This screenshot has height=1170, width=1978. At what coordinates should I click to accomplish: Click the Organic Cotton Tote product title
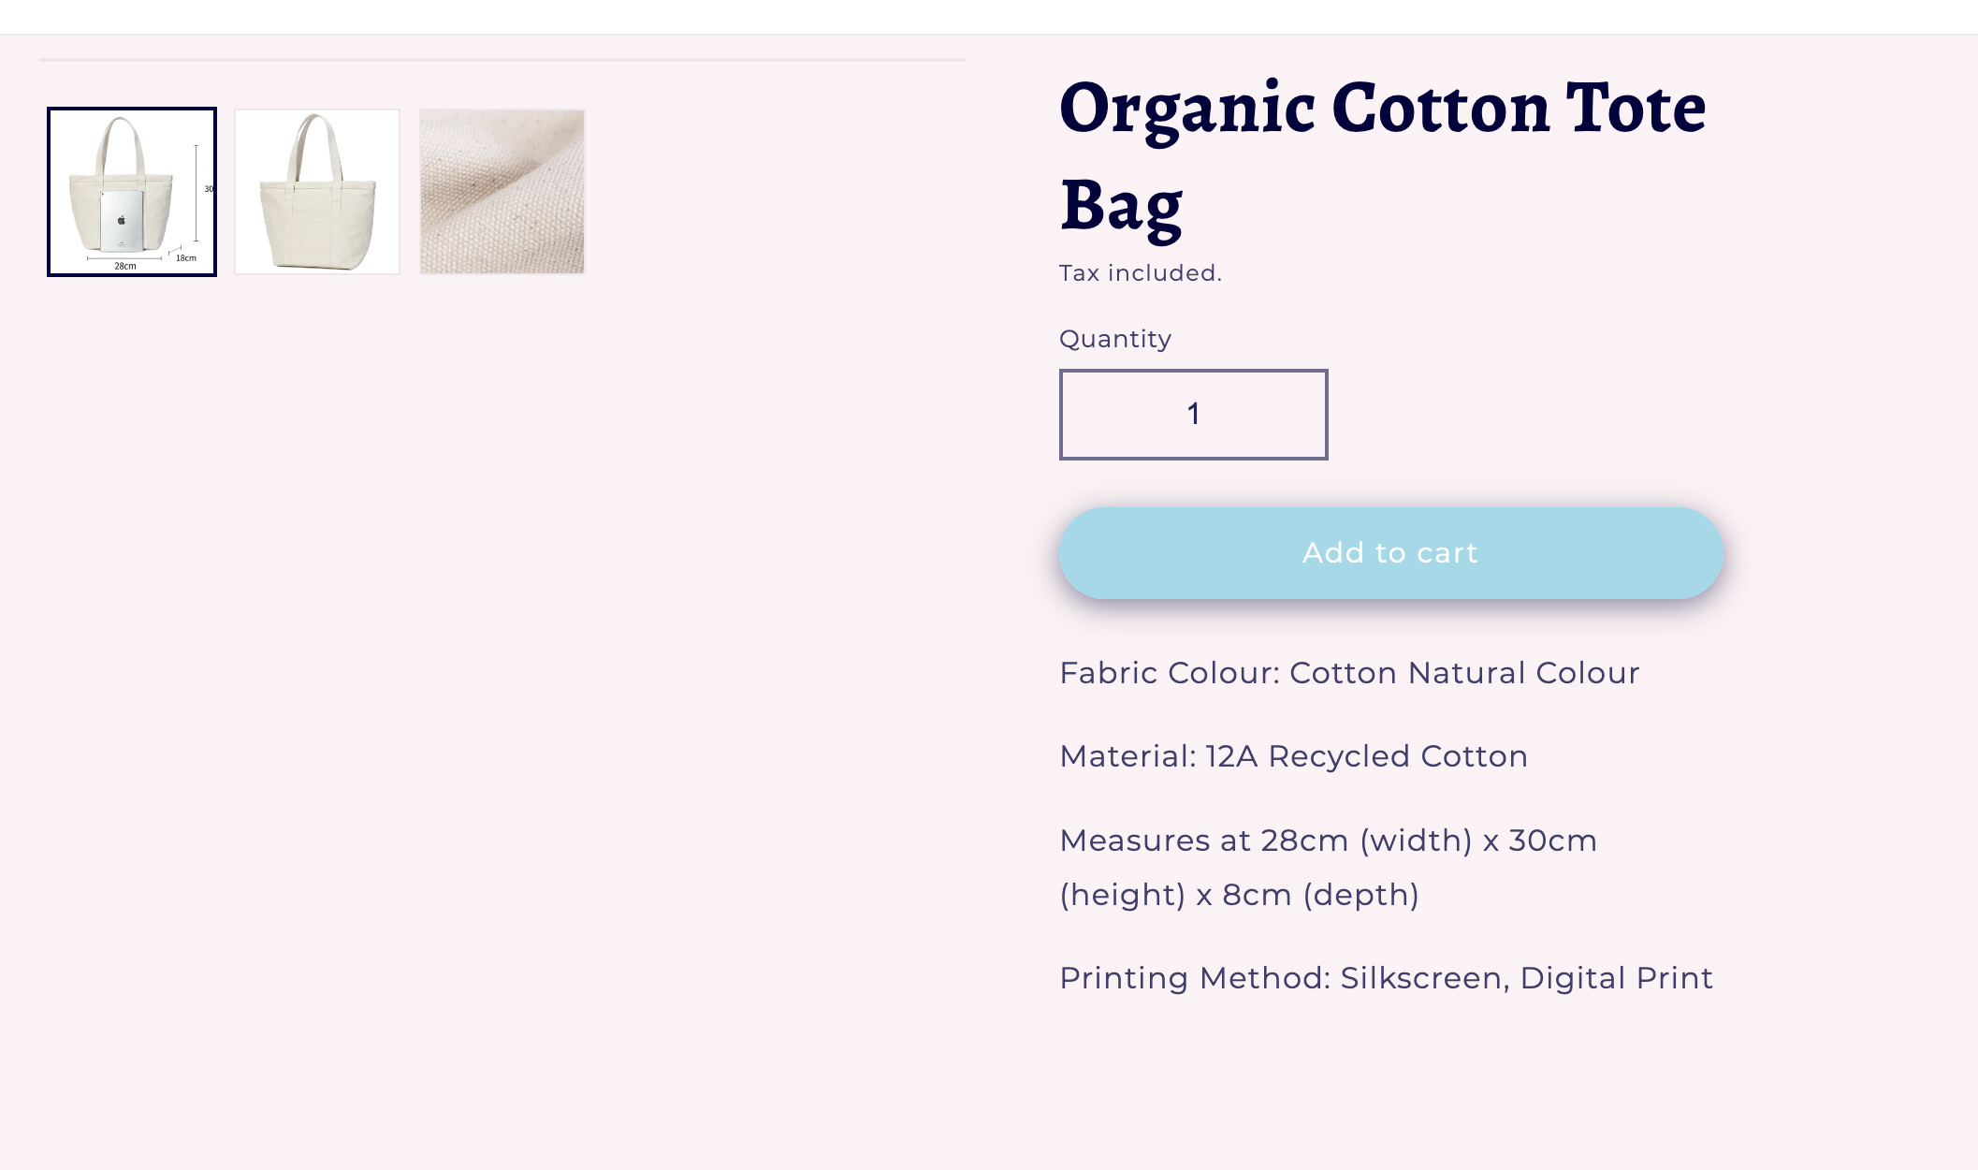(x=1382, y=109)
